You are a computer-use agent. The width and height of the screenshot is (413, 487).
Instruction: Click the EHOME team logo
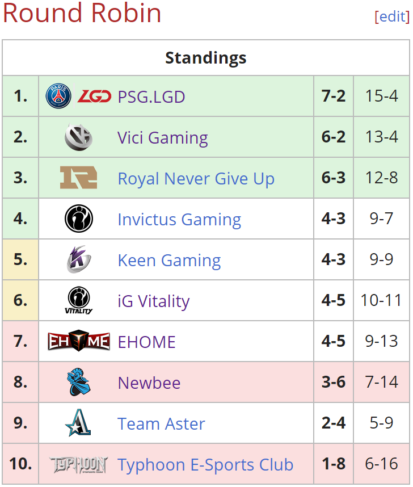pyautogui.click(x=78, y=341)
